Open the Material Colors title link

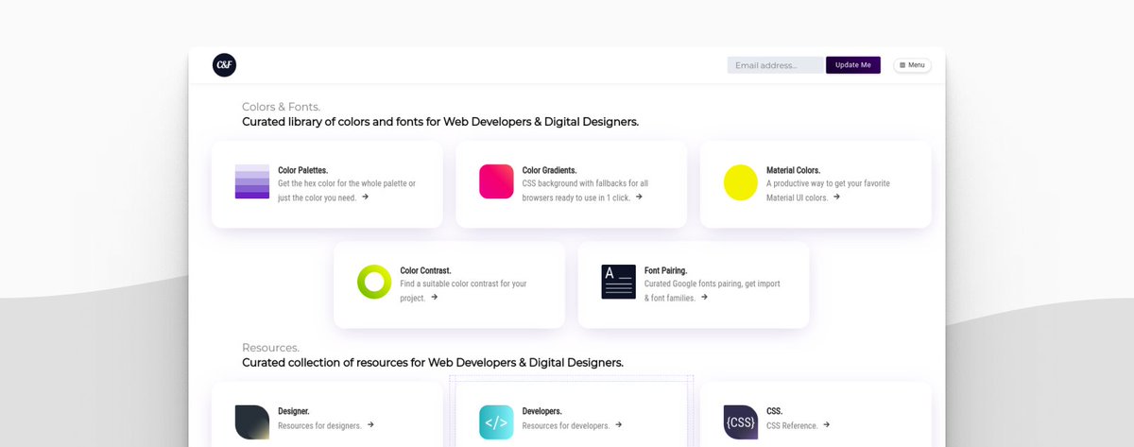[x=793, y=170]
